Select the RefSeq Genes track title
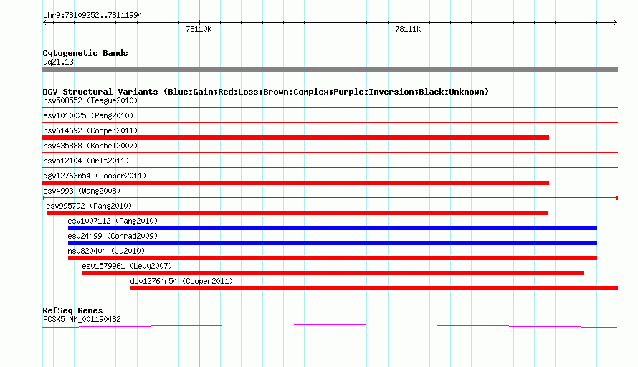The height and width of the screenshot is (367, 638). pos(72,310)
